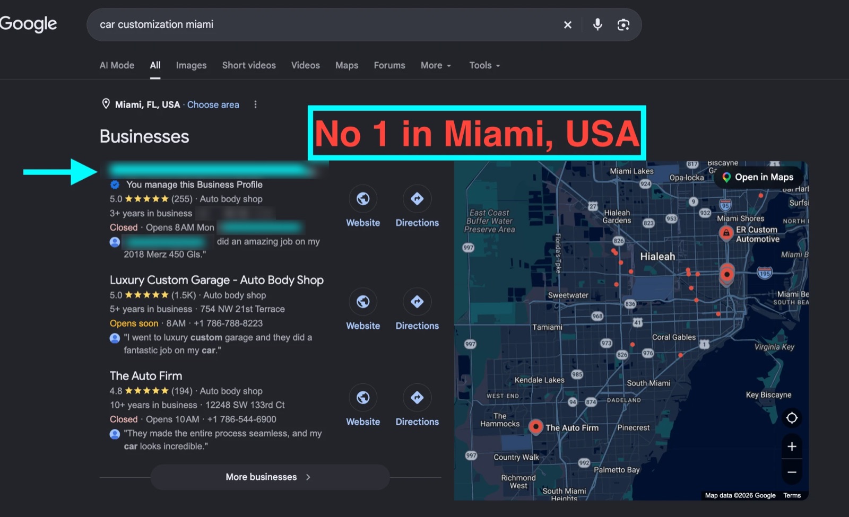Image resolution: width=849 pixels, height=517 pixels.
Task: Get Directions to the first blurred business
Action: pos(417,207)
